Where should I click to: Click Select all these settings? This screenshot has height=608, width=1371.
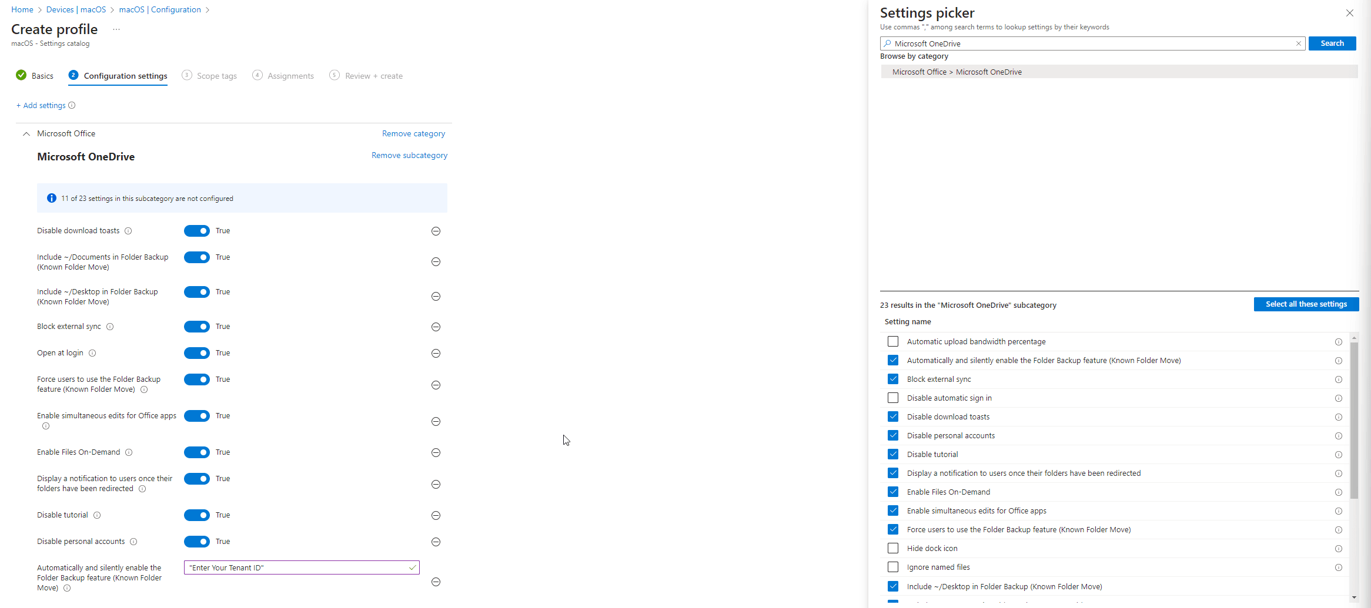point(1306,304)
